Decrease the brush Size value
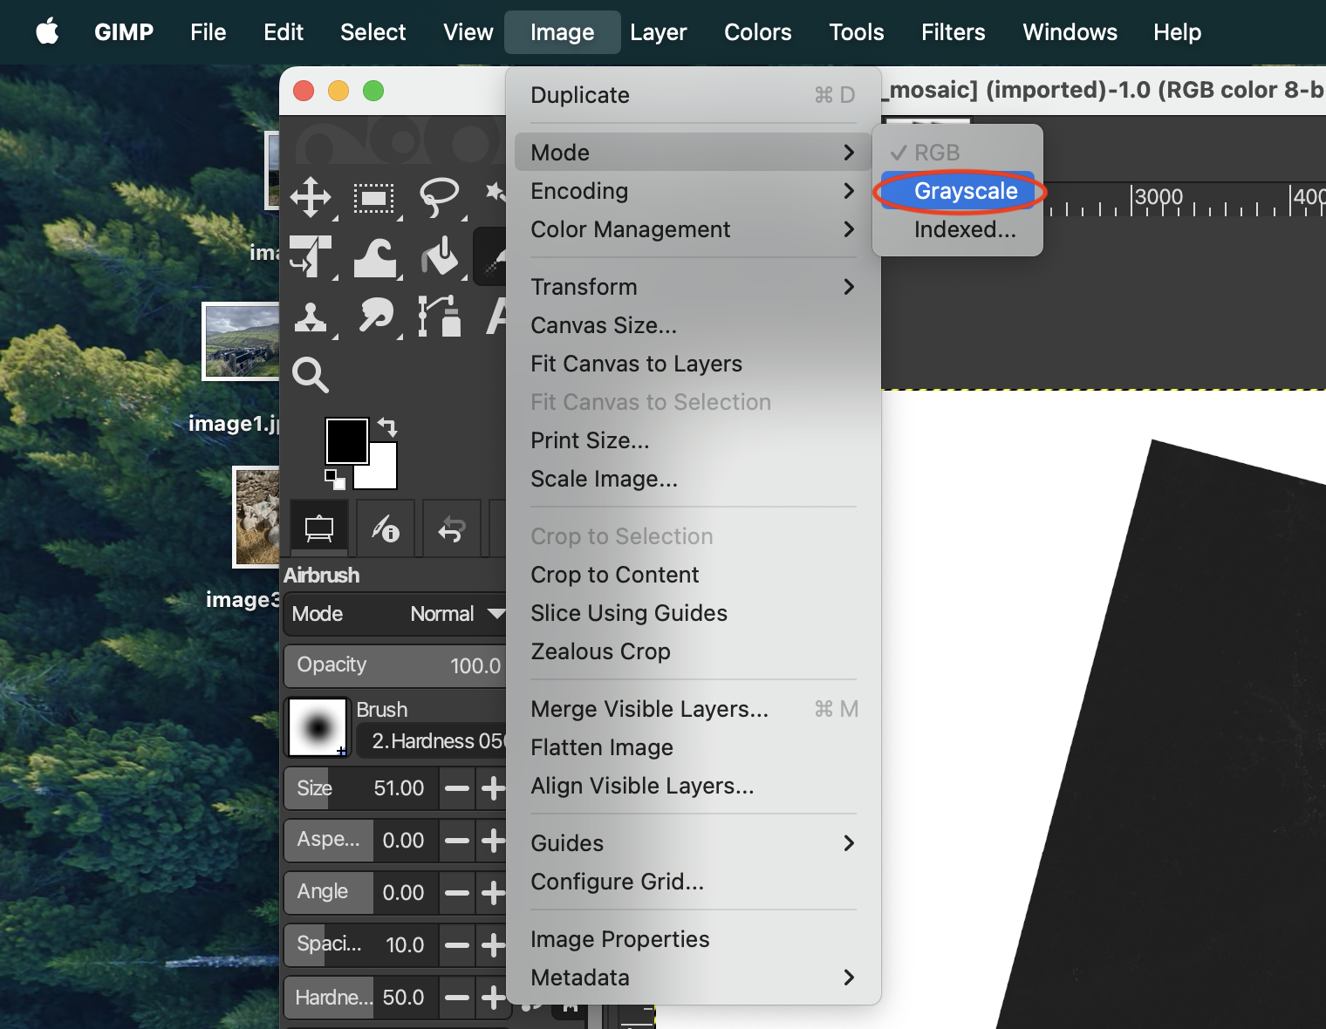 [x=457, y=788]
